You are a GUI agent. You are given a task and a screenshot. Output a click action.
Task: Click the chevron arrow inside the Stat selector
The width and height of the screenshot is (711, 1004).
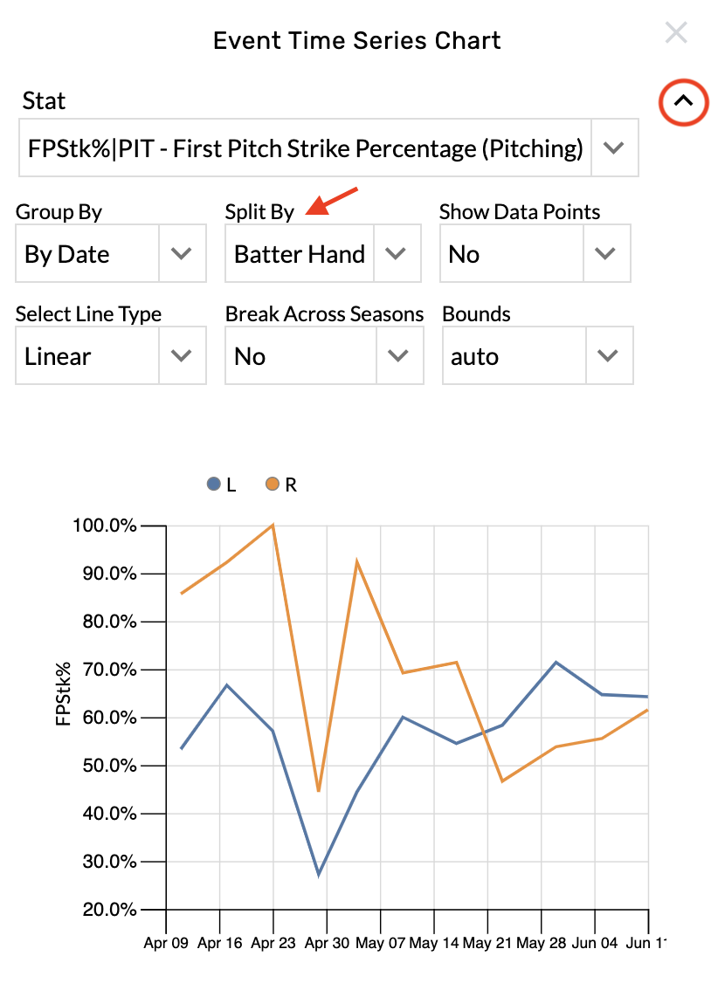click(x=614, y=148)
